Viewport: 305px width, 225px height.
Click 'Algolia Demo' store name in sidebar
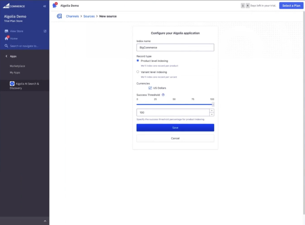point(15,16)
